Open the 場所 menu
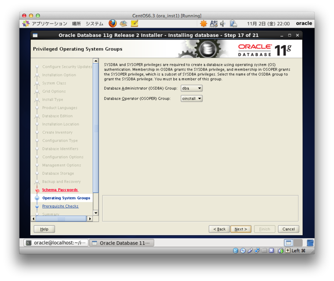Image resolution: width=334 pixels, height=281 pixels. 76,23
